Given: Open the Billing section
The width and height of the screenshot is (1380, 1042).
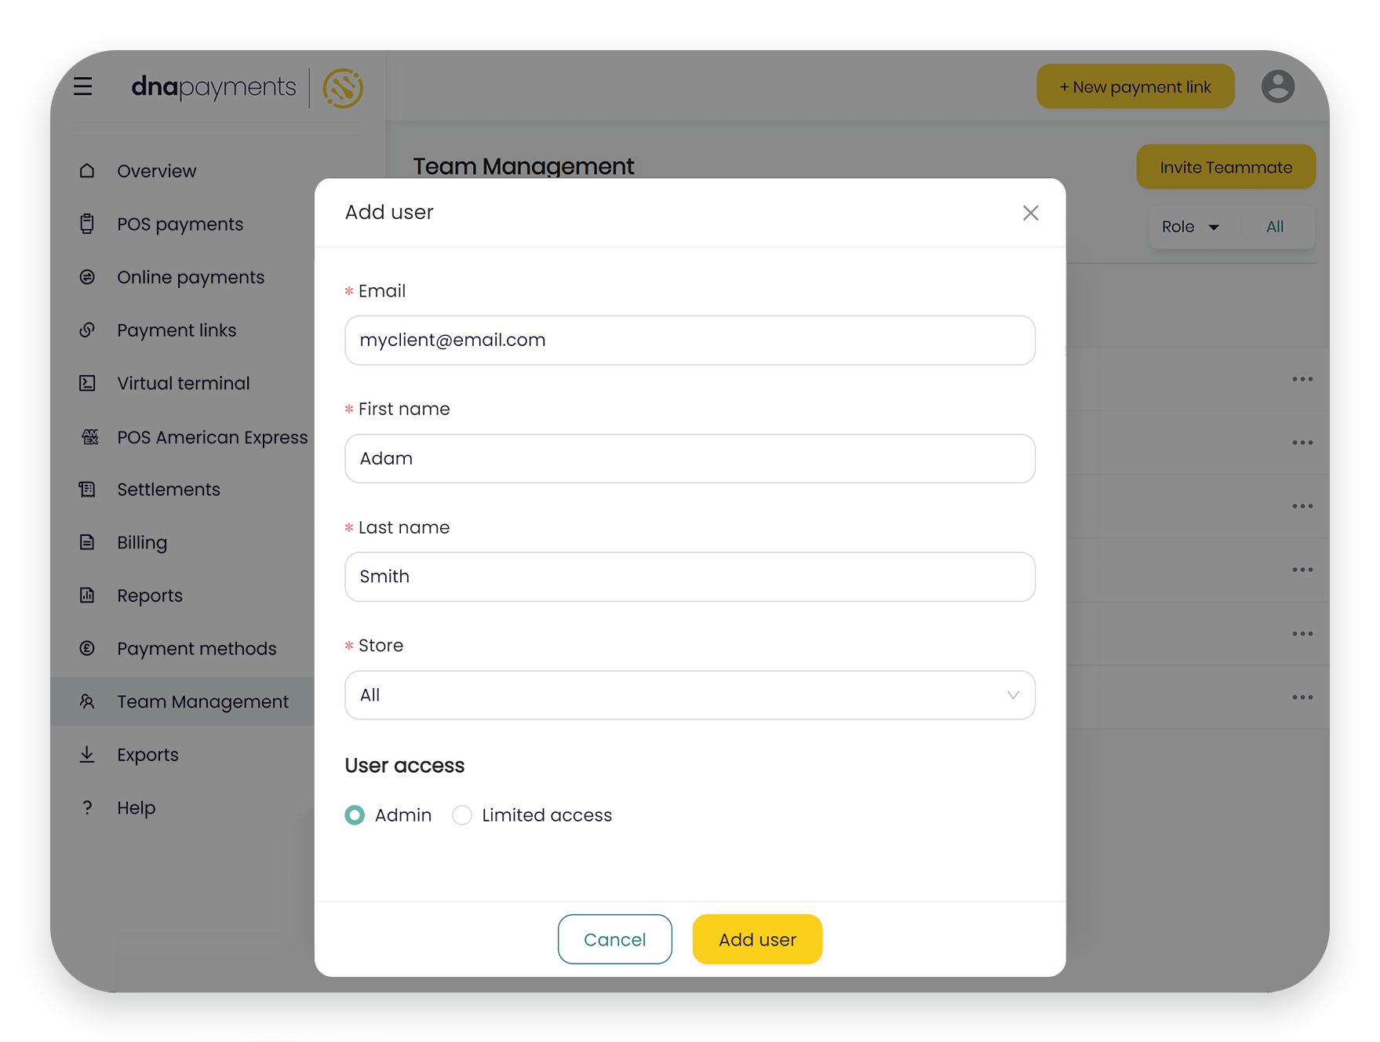Looking at the screenshot, I should pyautogui.click(x=87, y=542).
